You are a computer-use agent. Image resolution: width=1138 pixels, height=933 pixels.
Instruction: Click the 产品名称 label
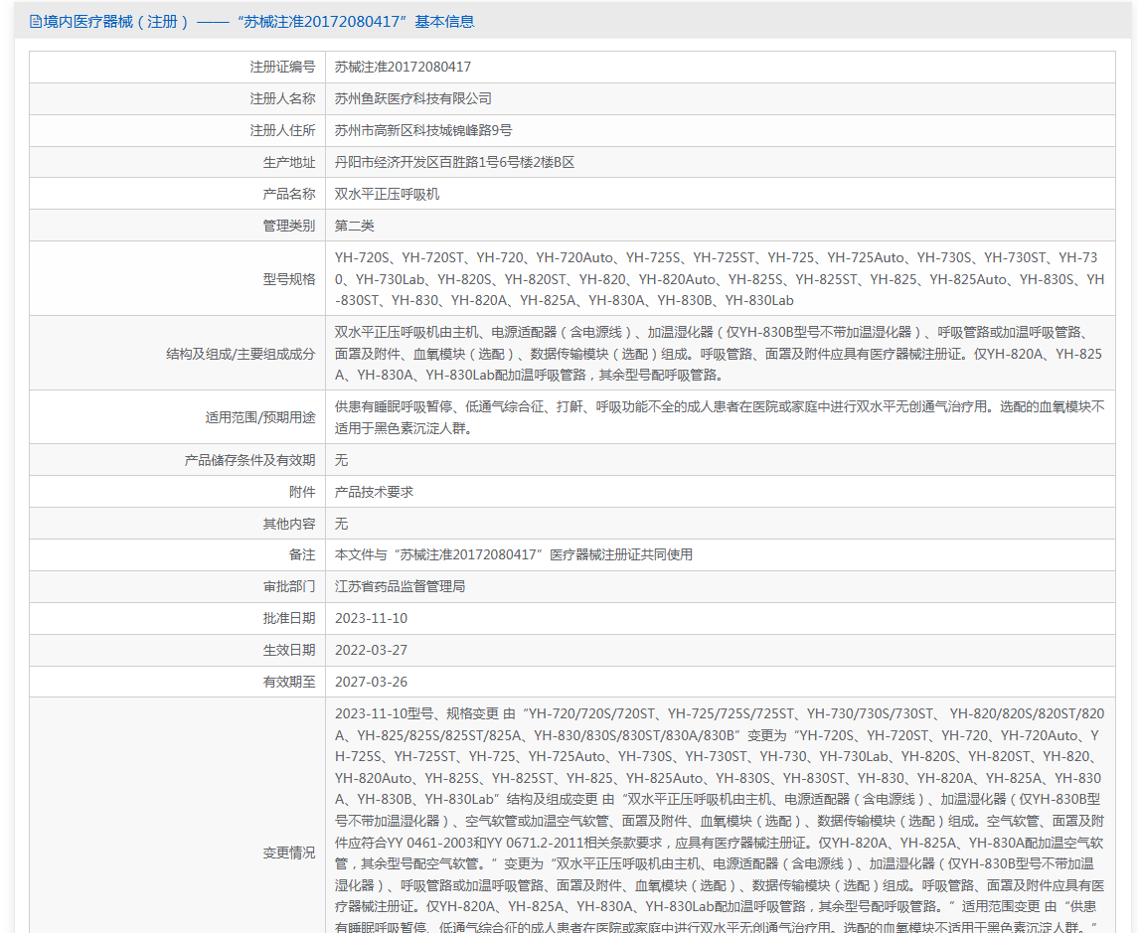[289, 194]
